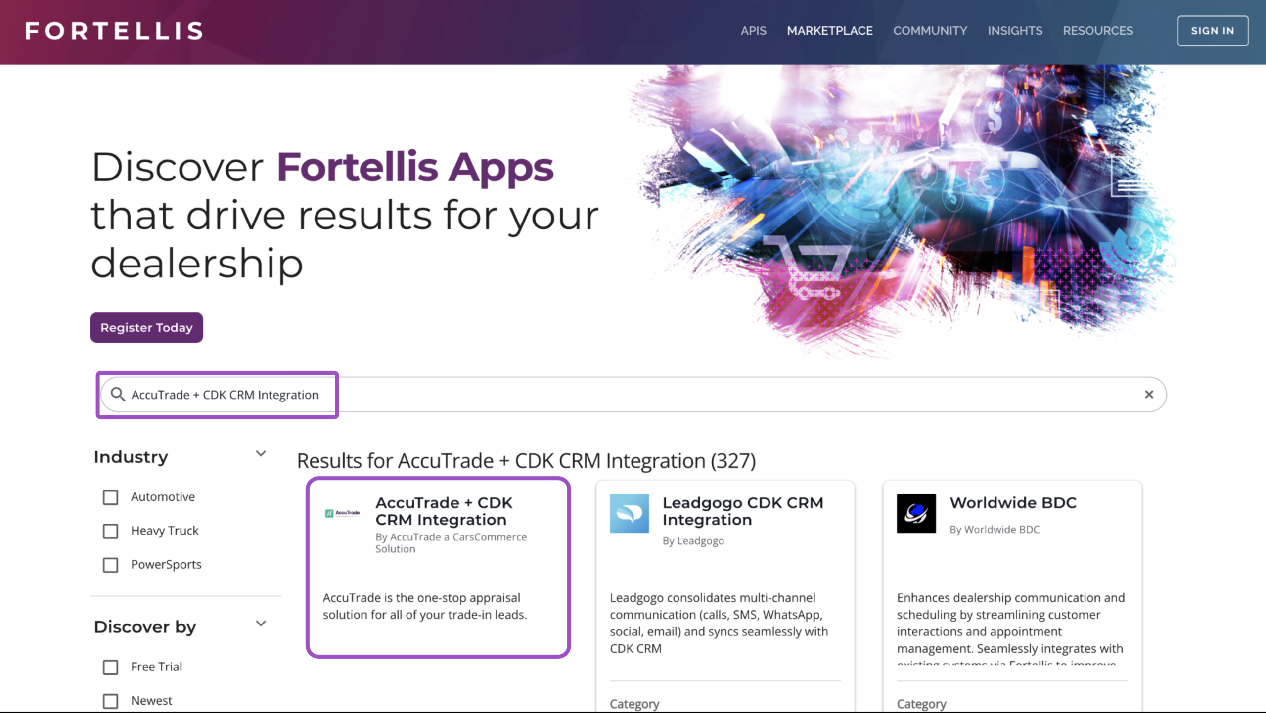This screenshot has height=713, width=1266.
Task: Open the Community menu item
Action: pos(930,31)
